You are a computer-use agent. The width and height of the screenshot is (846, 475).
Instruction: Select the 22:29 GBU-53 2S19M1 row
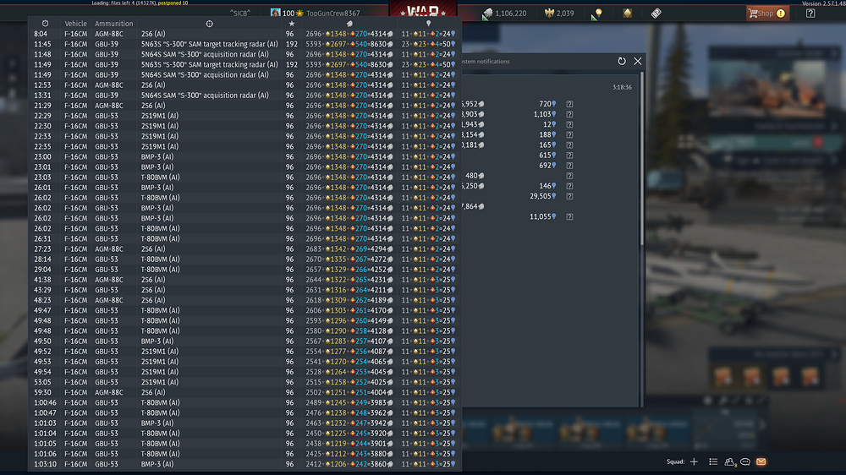[x=245, y=116]
